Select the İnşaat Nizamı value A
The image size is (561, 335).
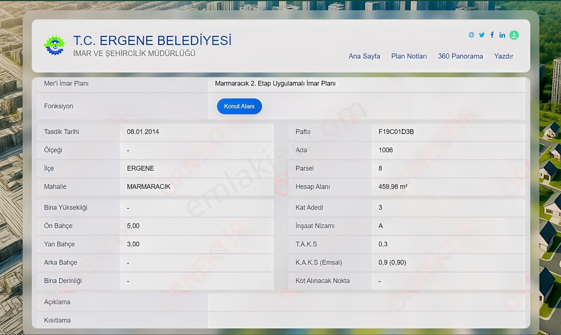[x=381, y=226]
